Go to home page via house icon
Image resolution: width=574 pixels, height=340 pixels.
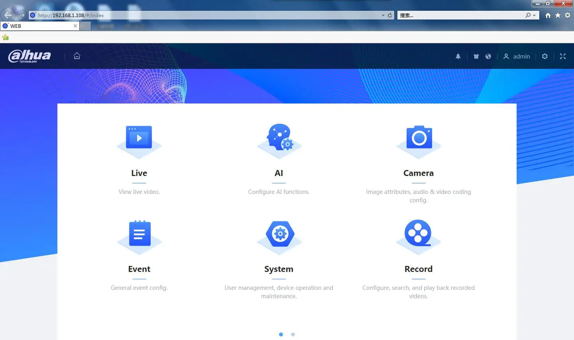tap(77, 56)
